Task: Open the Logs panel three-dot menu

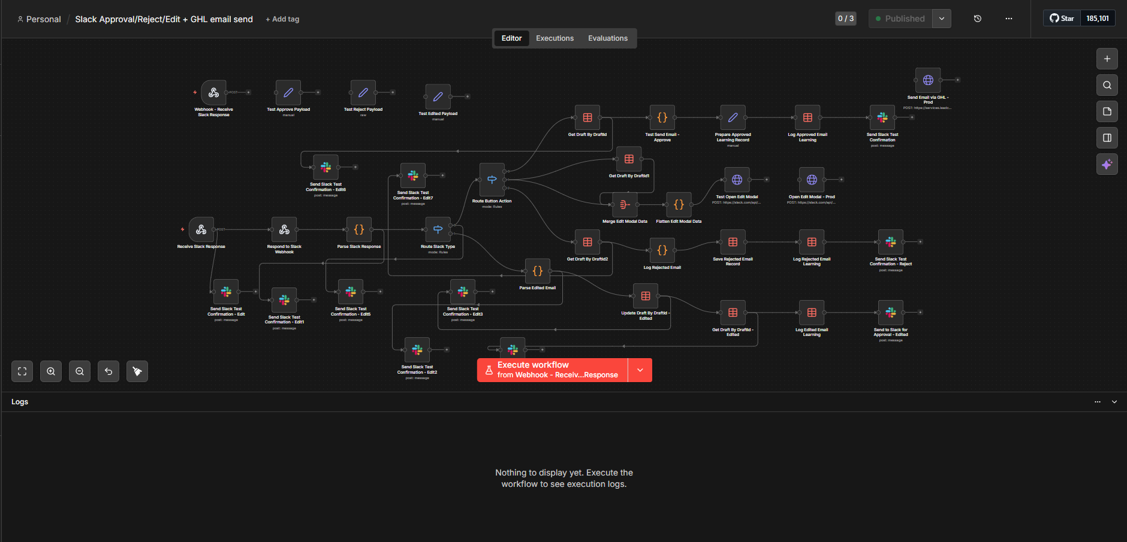Action: pos(1098,402)
